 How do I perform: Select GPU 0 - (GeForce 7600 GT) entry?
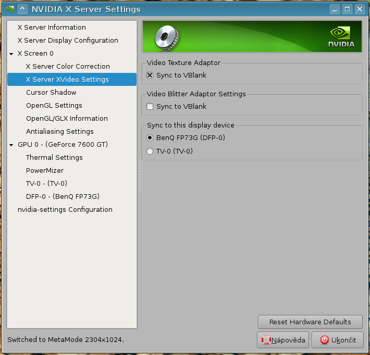tap(63, 144)
